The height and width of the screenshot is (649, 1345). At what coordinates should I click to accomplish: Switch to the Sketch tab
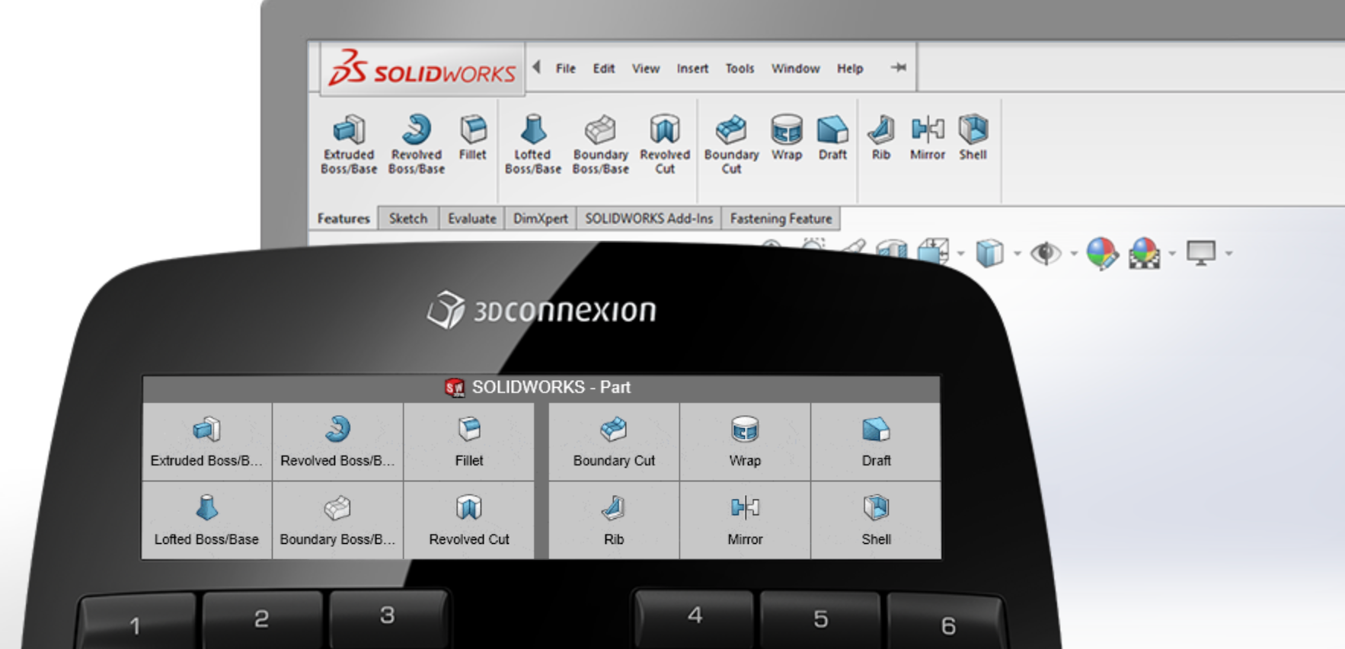tap(408, 219)
